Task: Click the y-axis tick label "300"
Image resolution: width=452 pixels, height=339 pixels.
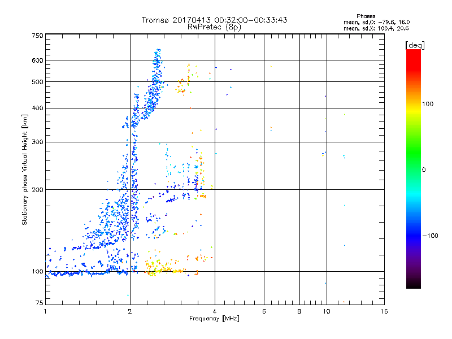Action: tap(37, 142)
